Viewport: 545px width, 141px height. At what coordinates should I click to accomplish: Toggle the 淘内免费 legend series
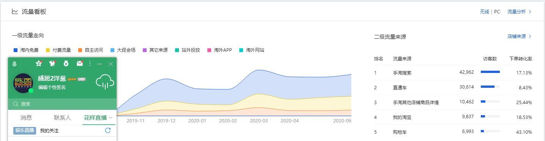pyautogui.click(x=26, y=50)
